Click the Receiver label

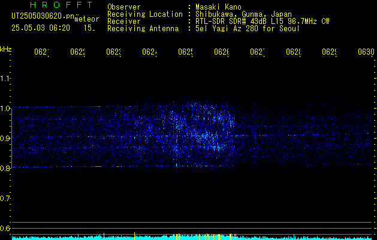tap(124, 22)
